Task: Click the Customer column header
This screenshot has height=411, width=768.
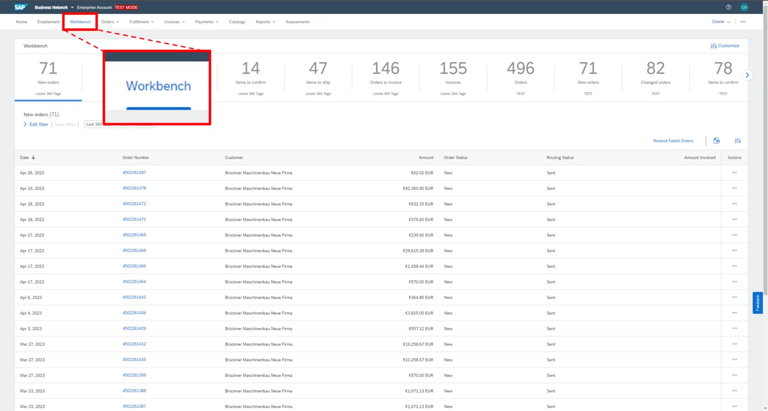Action: pos(234,158)
